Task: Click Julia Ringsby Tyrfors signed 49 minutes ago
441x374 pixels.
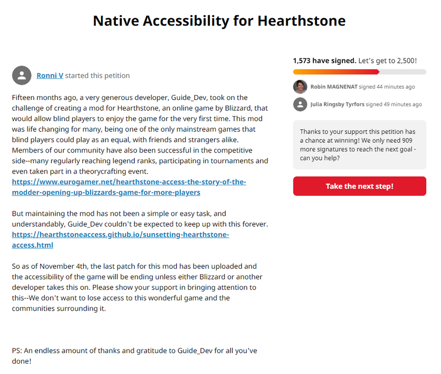Action: [x=366, y=104]
